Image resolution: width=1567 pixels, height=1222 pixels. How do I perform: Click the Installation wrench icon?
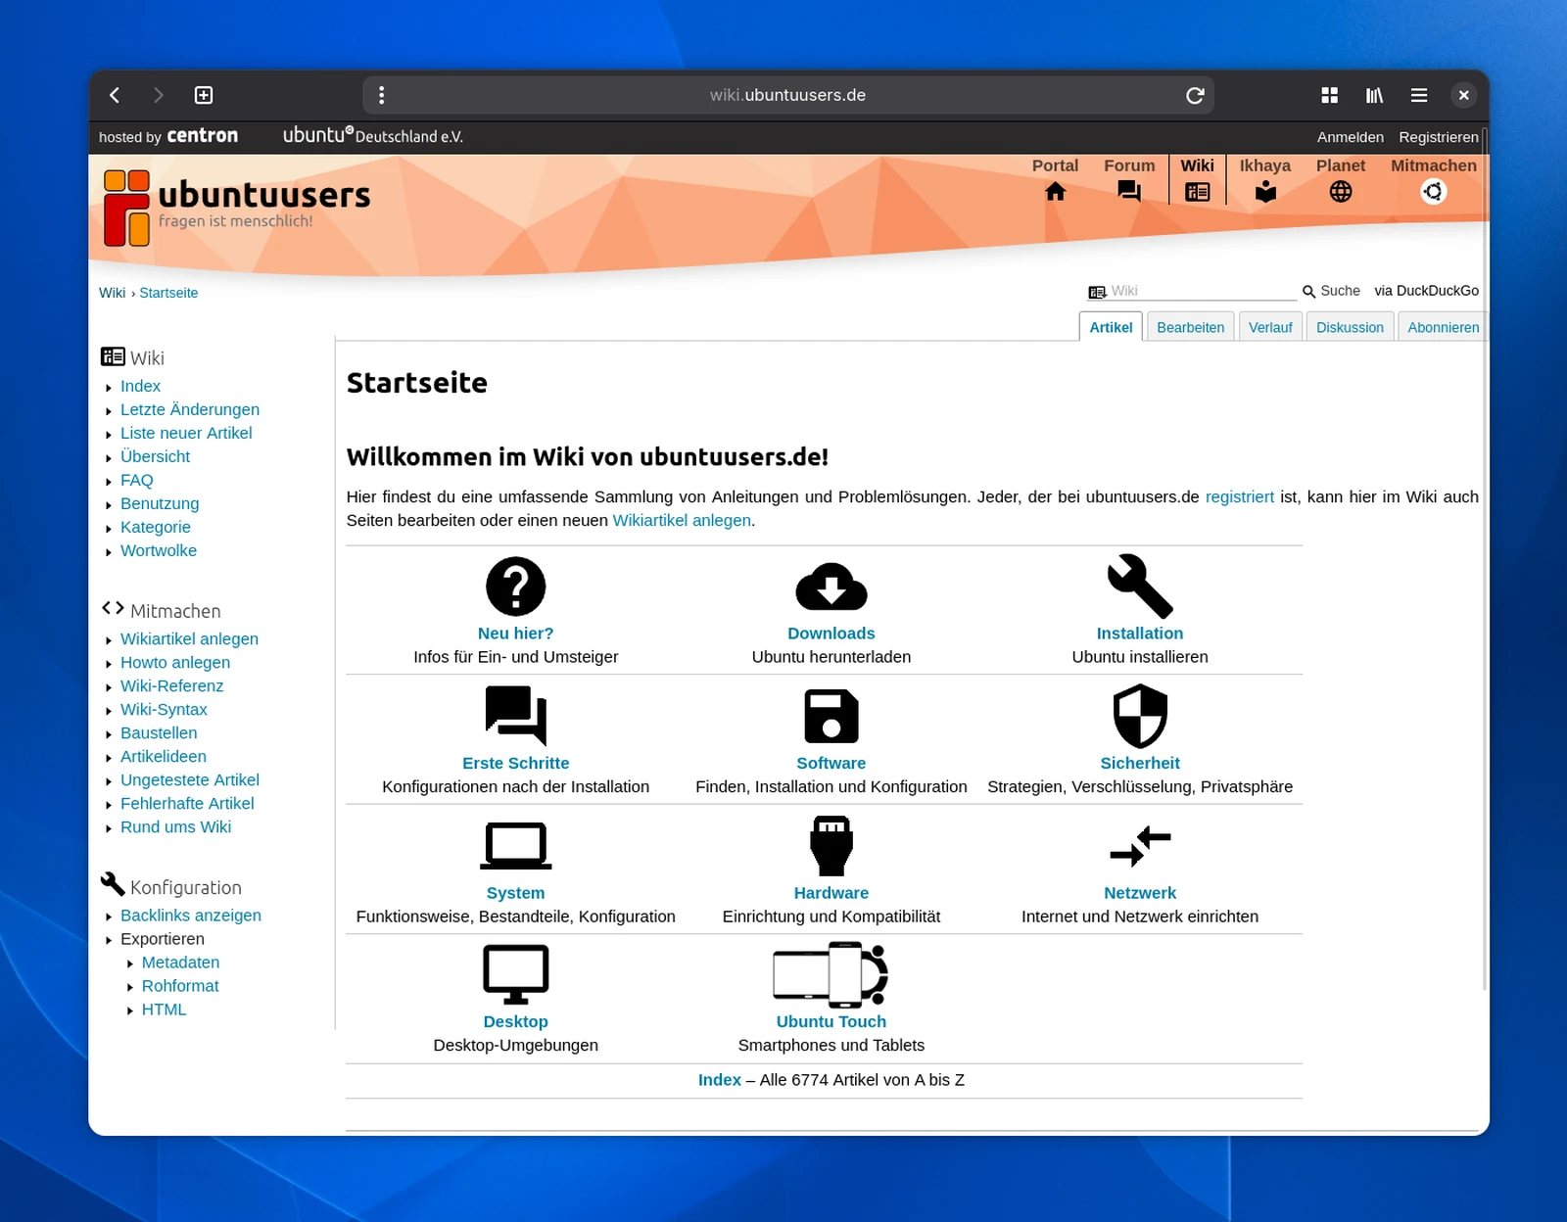(1140, 587)
